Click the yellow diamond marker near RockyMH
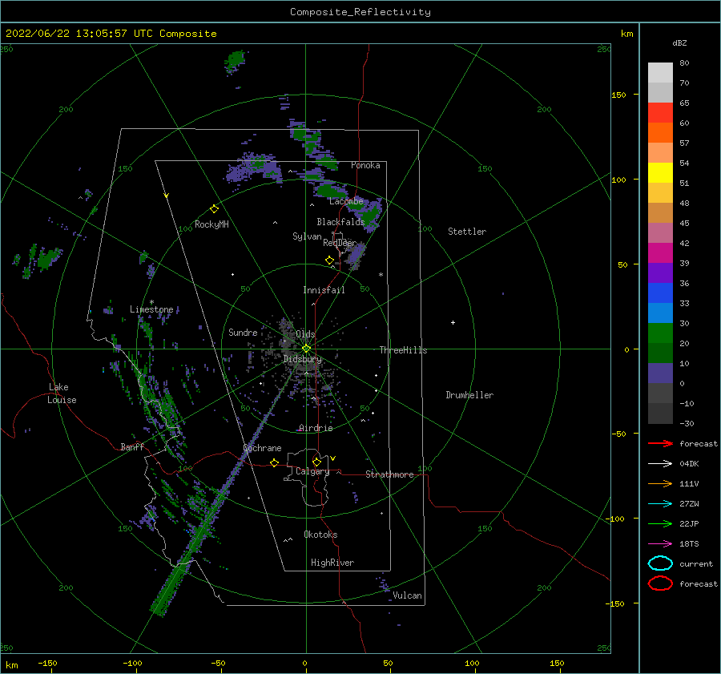The image size is (721, 674). 214,209
